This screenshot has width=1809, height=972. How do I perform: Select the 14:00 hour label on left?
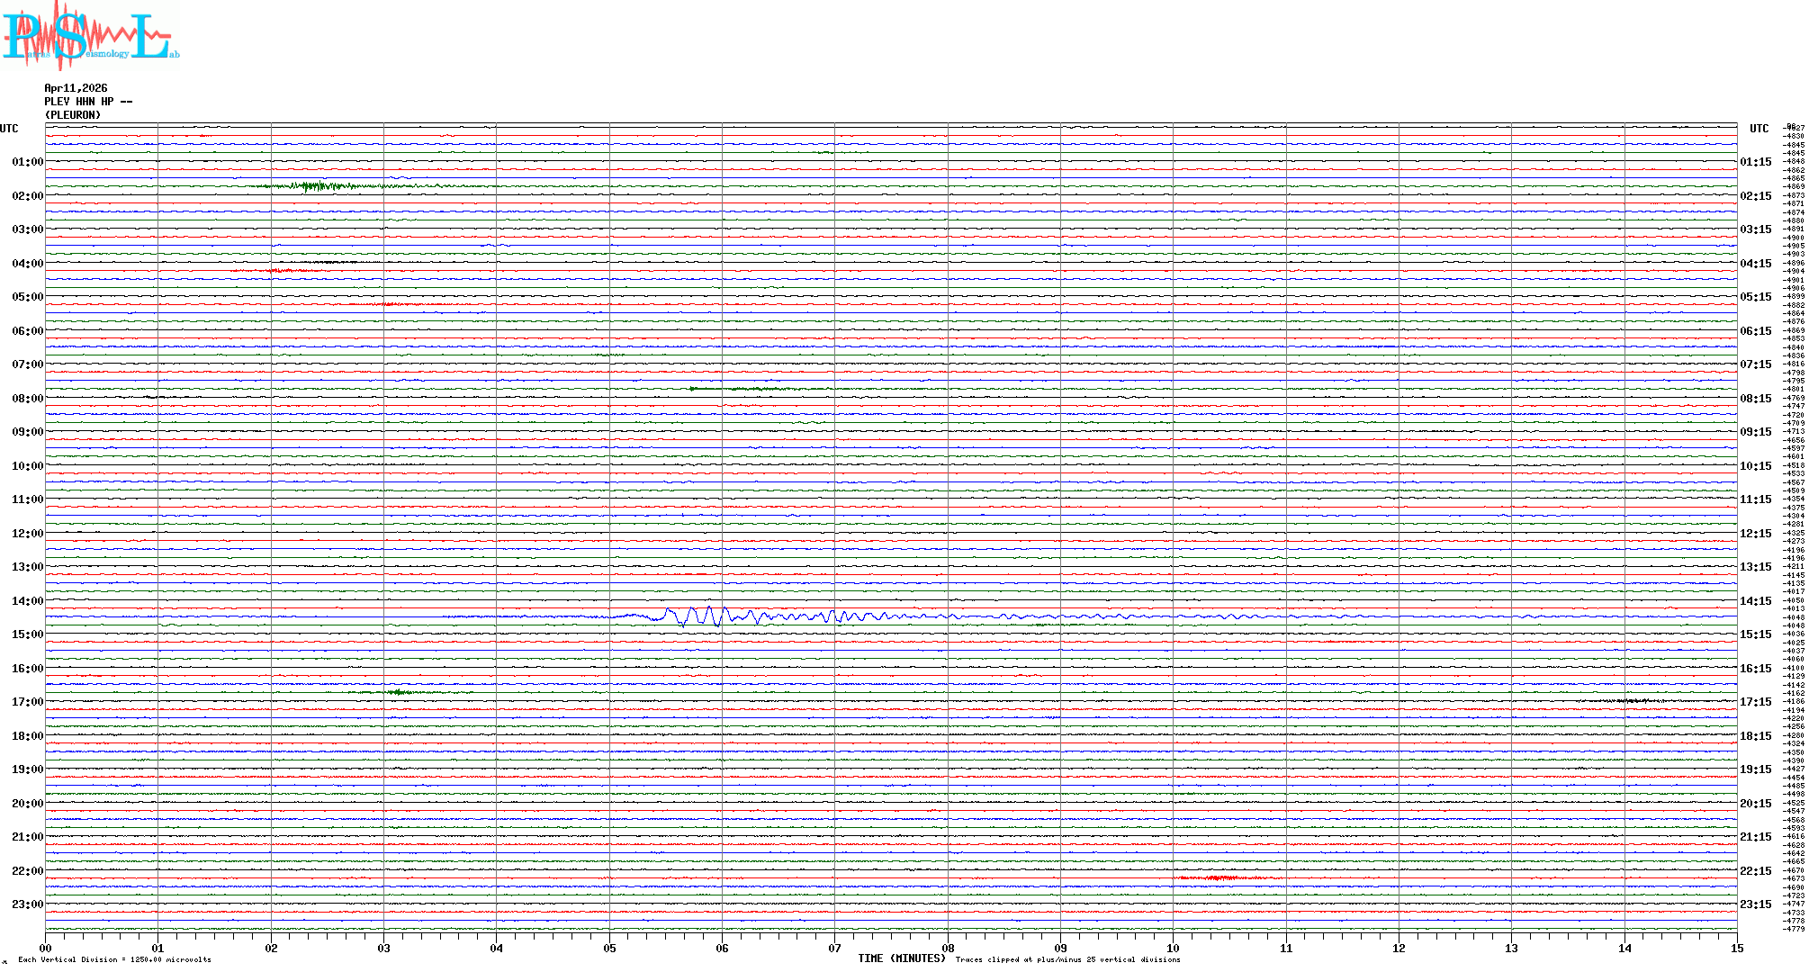point(27,601)
